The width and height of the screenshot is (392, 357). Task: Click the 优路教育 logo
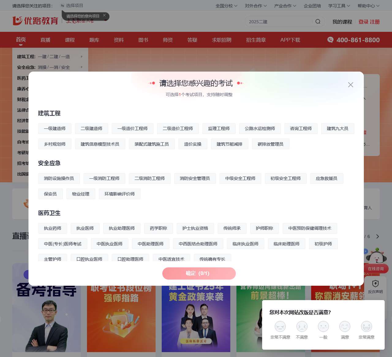pyautogui.click(x=35, y=21)
